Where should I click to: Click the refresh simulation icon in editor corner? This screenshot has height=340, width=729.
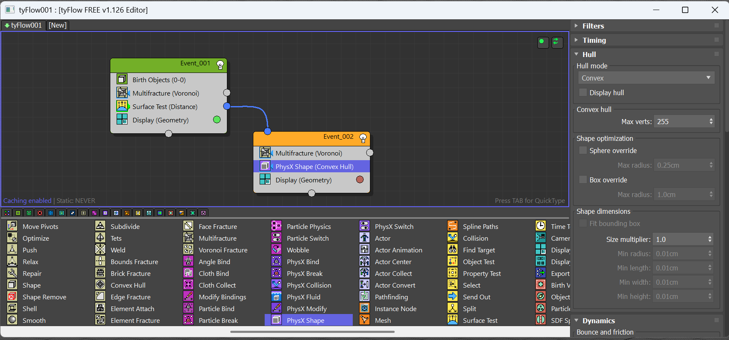557,42
